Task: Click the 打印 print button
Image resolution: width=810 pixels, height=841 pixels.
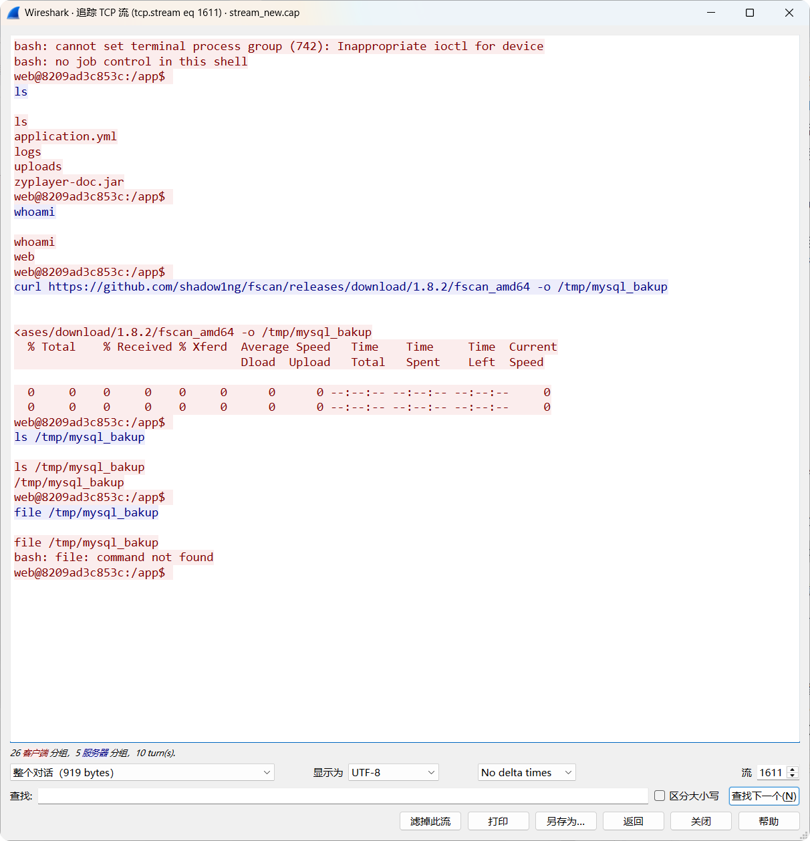Action: (x=498, y=821)
